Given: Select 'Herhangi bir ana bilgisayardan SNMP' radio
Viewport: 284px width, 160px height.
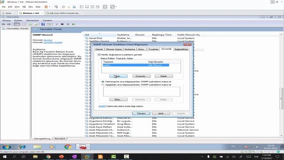Looking at the screenshot, I should point(103,82).
